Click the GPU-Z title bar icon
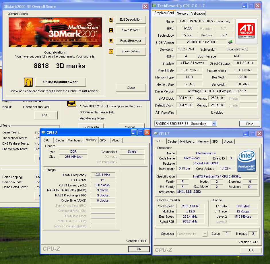Screen dimensions: 270x264 154,6
